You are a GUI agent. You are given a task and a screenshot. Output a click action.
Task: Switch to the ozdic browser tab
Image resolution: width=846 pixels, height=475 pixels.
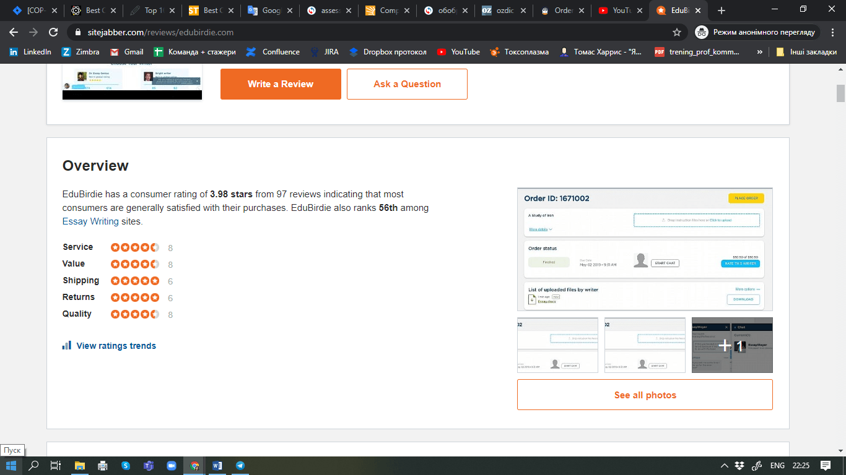[x=505, y=11]
